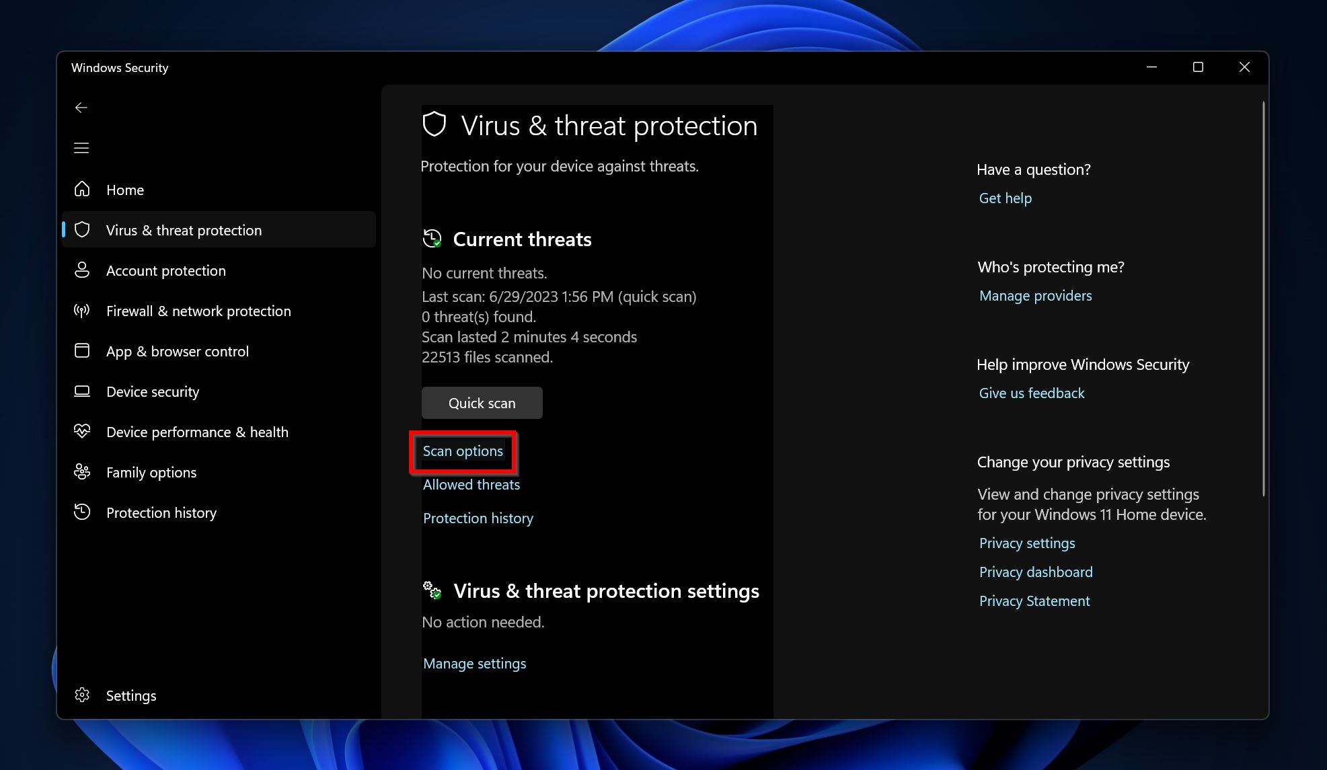1327x770 pixels.
Task: Click Allowed threats link
Action: click(x=471, y=484)
